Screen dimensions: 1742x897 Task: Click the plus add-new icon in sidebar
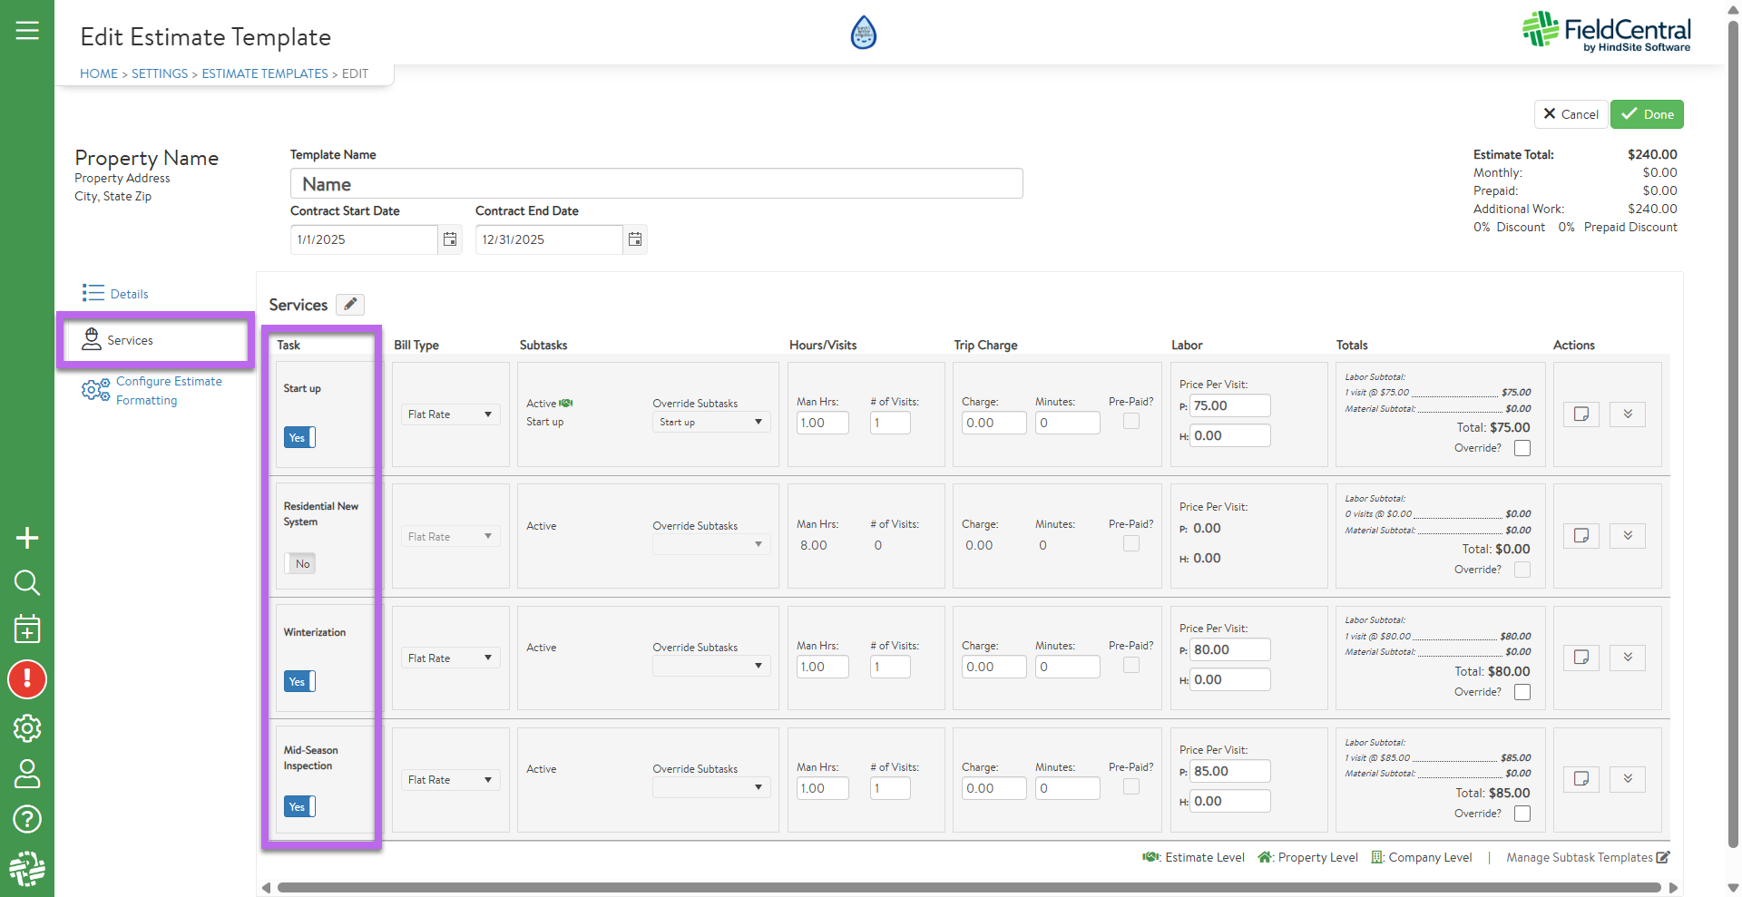tap(27, 538)
